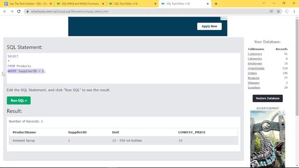Viewport: 299px width, 168px height.
Task: Open the profile avatar icon in the toolbar
Action: [x=287, y=11]
